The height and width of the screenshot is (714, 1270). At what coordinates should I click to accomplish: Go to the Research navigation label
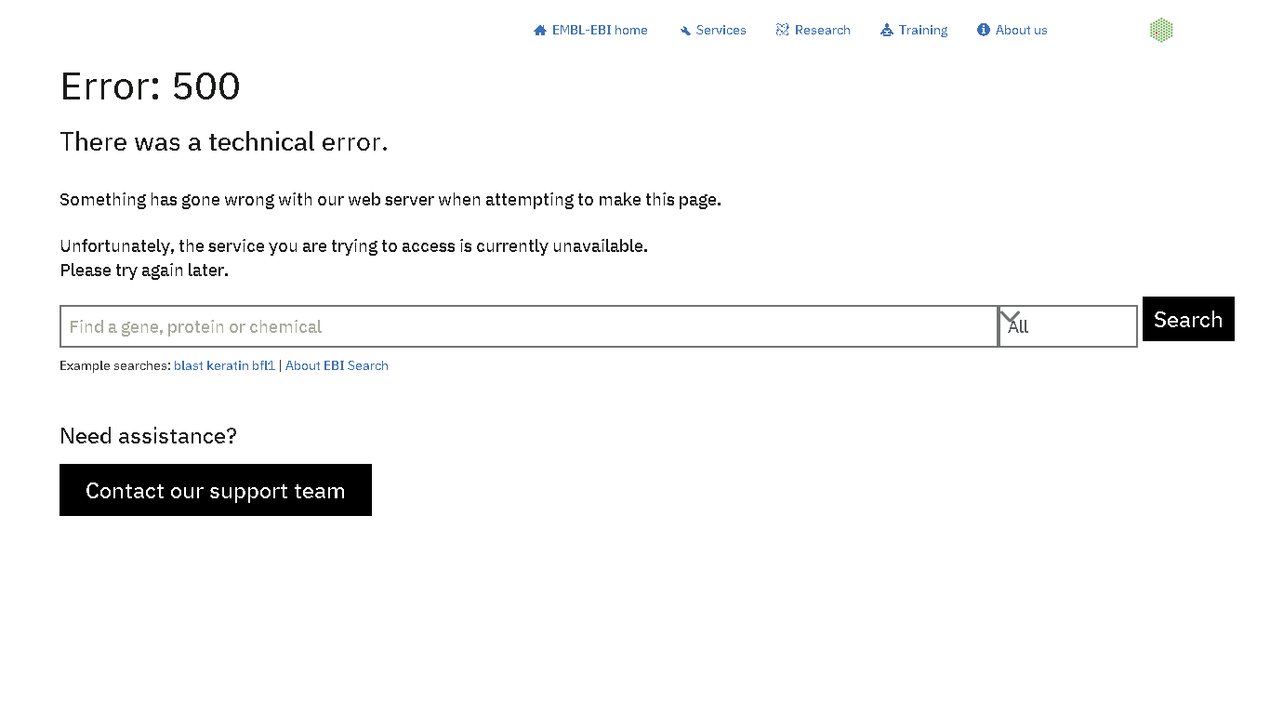tap(822, 30)
